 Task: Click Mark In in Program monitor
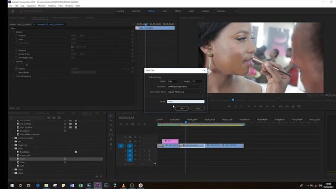(x=236, y=106)
